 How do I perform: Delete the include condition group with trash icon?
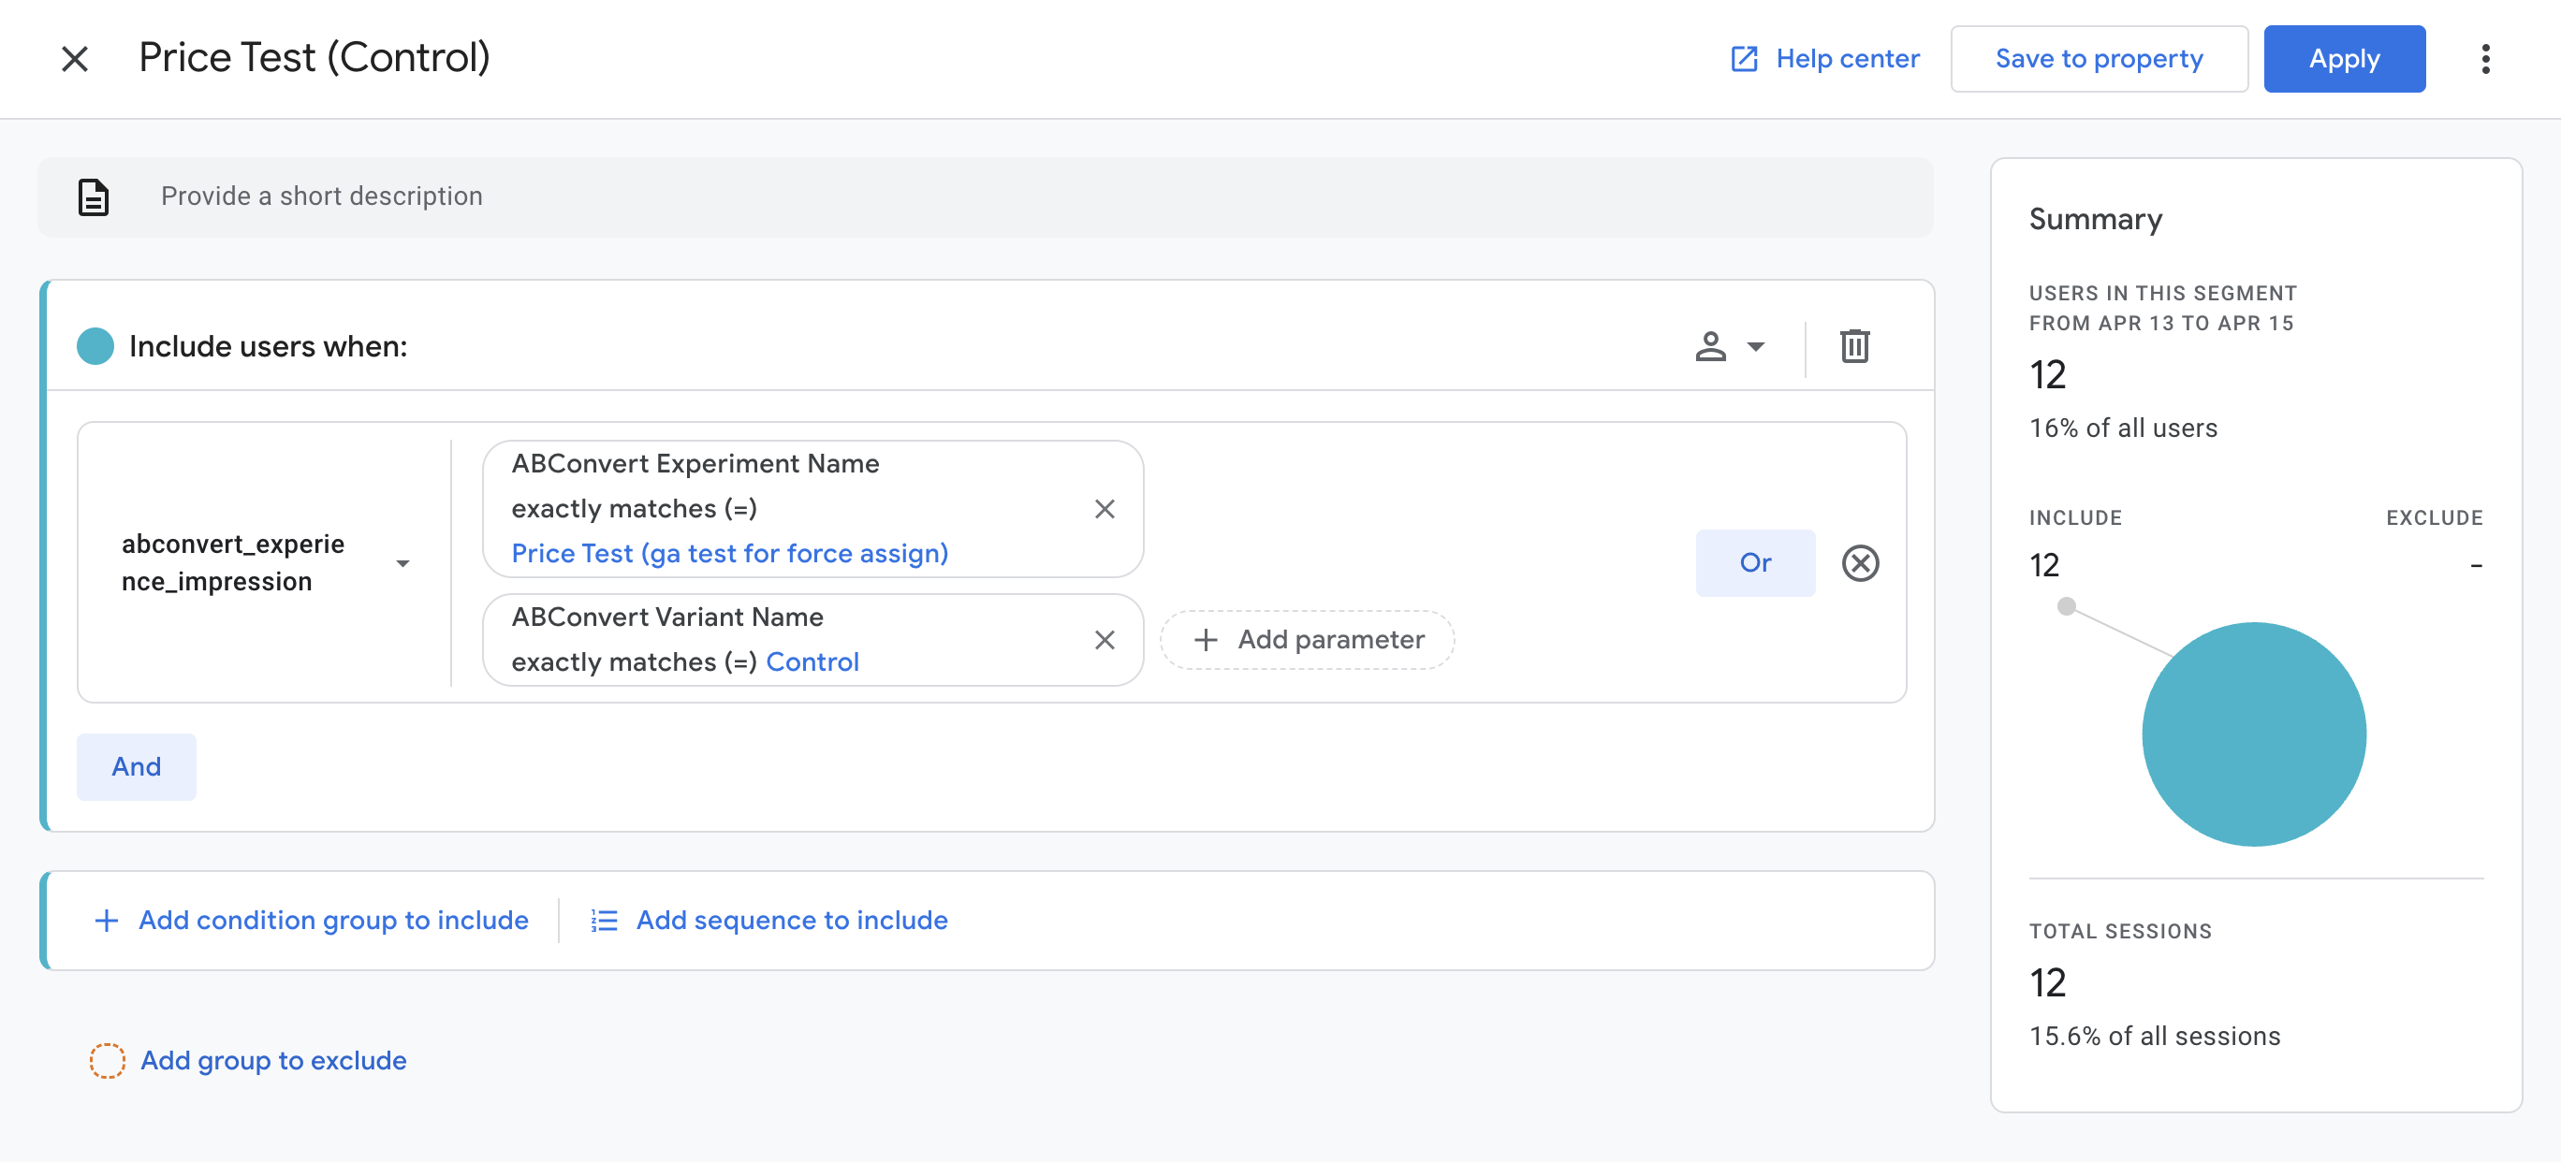pyautogui.click(x=1854, y=346)
